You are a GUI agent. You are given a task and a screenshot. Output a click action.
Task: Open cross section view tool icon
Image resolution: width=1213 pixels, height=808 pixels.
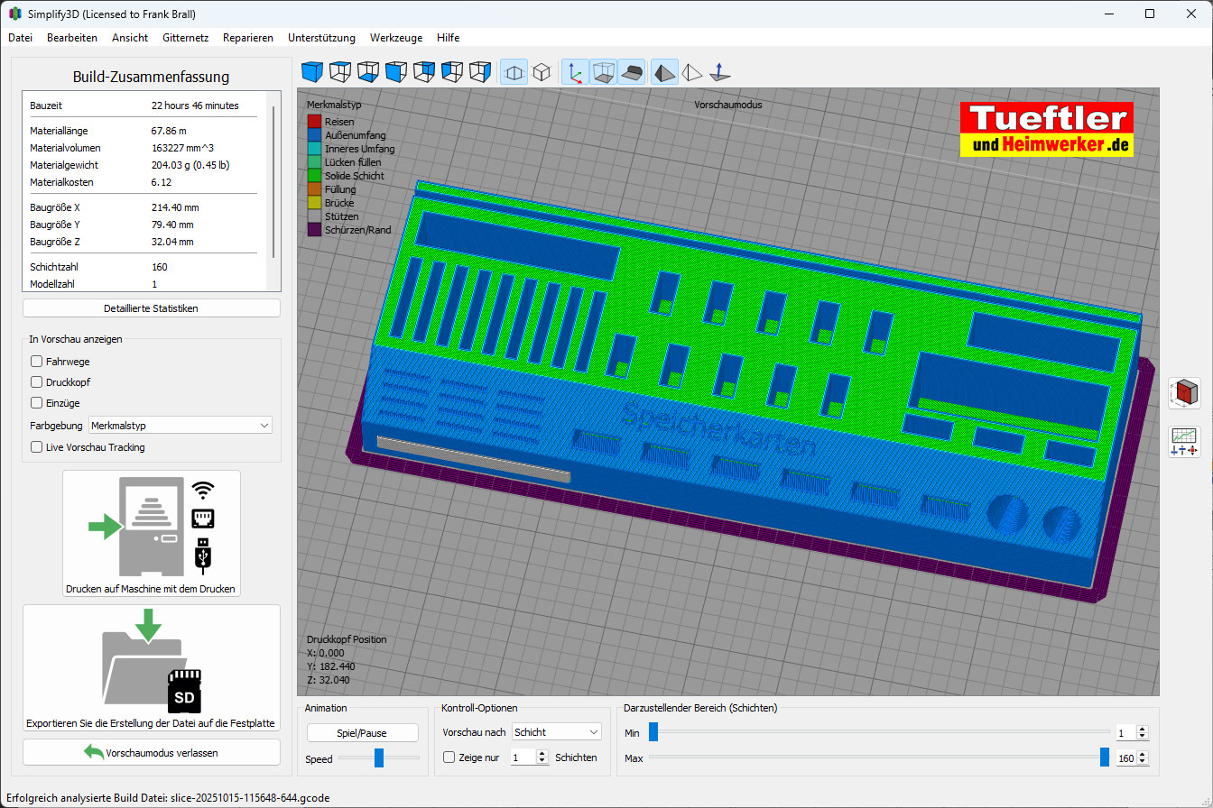pos(1183,393)
